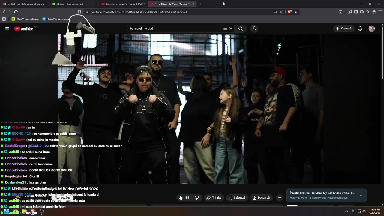
Task: Open the account avatar menu
Action: pyautogui.click(x=372, y=28)
